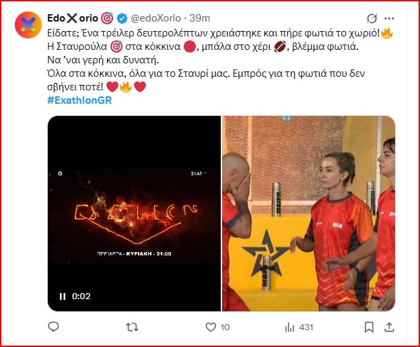Viewport: 420px width, 347px height.
Task: Pause the playing trailer video
Action: [x=63, y=296]
